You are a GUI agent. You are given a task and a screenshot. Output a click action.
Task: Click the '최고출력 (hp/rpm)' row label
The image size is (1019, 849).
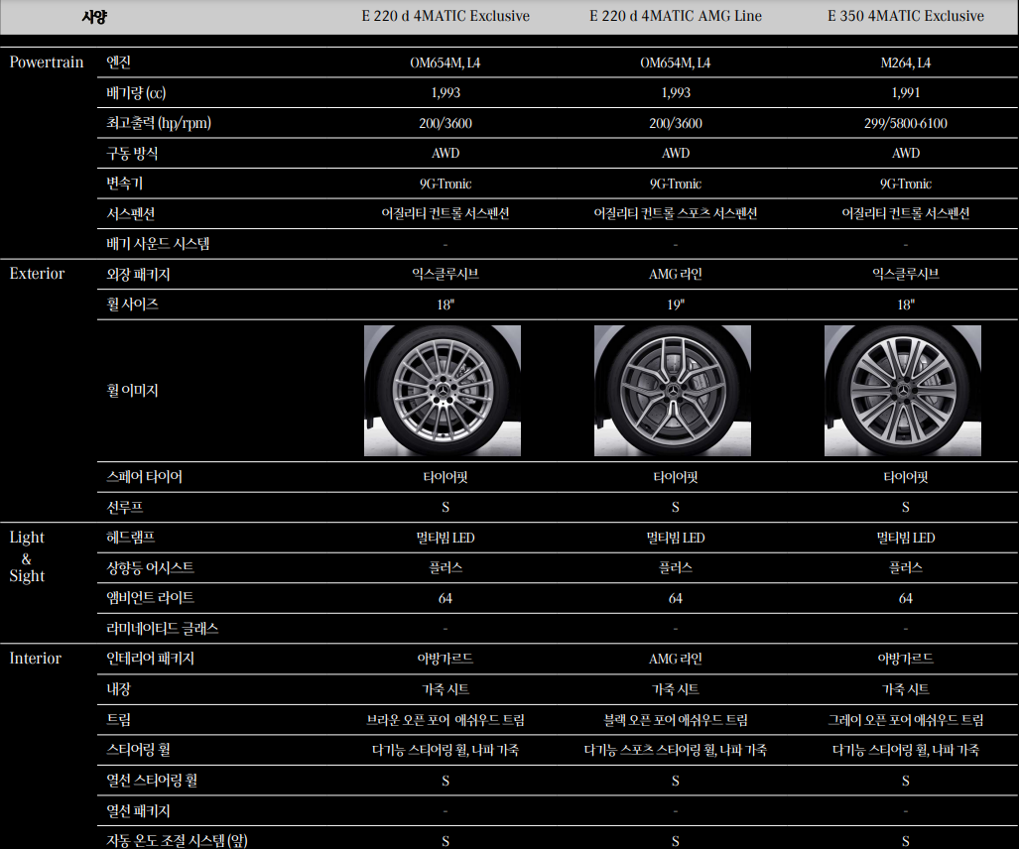coord(159,123)
